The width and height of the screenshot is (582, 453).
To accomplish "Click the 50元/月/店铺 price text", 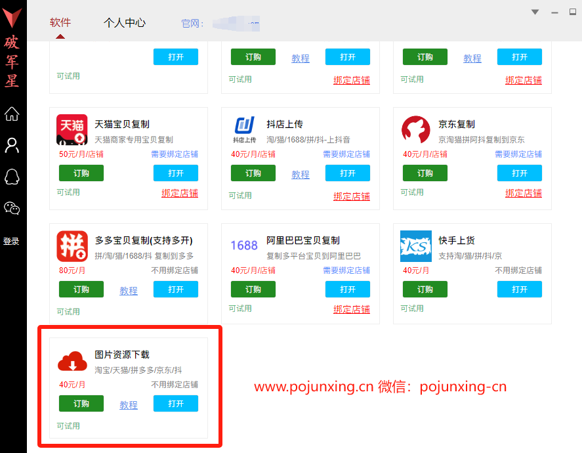I will coord(81,154).
